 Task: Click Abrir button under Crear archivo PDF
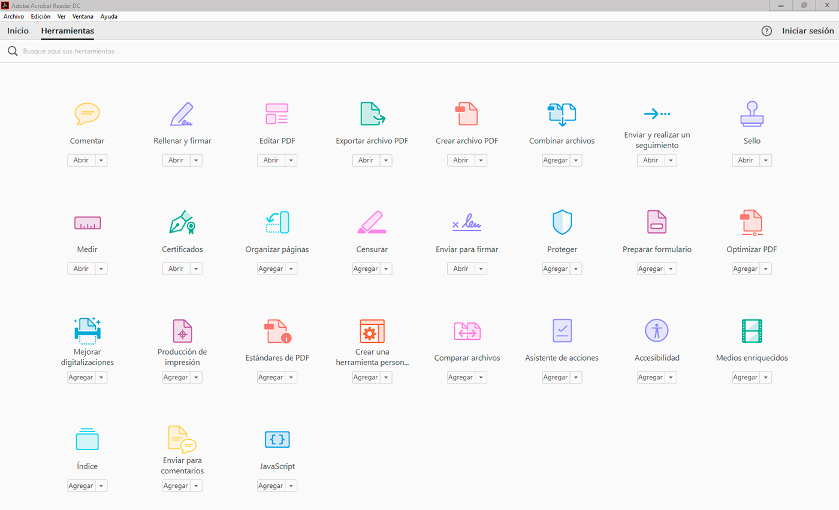tap(461, 160)
